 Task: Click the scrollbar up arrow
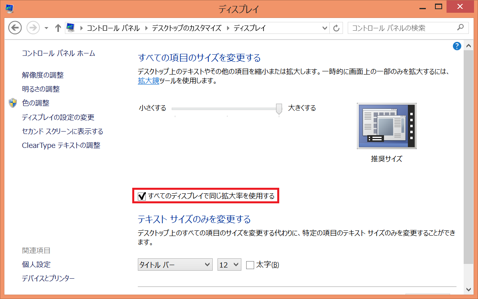coord(468,45)
